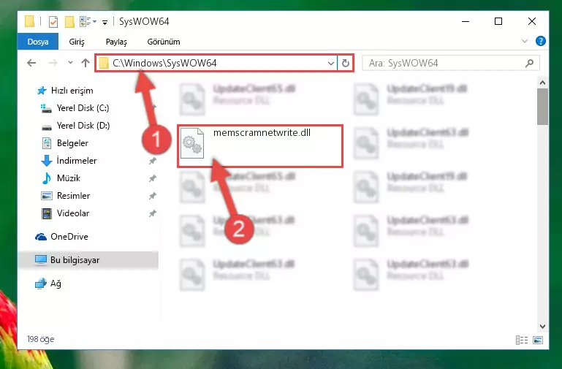Open Yerel Disk (D:) in sidebar

click(x=75, y=126)
